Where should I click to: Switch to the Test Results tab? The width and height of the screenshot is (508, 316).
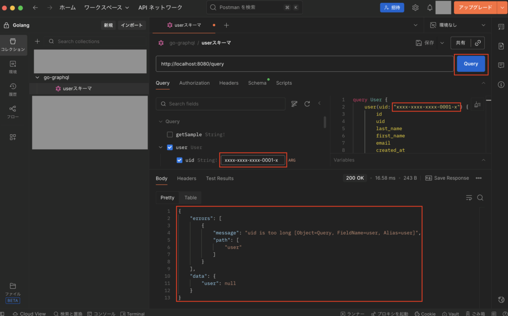(x=220, y=178)
